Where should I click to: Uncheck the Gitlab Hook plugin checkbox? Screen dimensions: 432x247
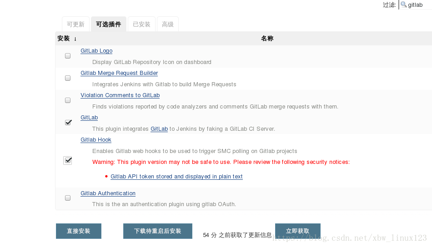coord(68,160)
